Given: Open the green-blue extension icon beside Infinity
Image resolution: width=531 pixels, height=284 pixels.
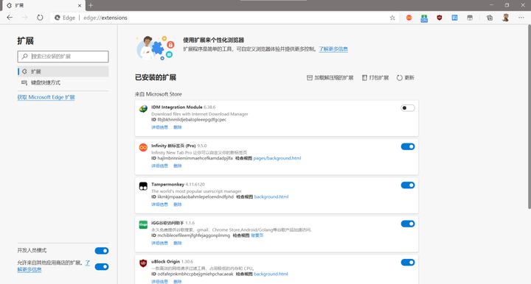Looking at the screenshot, I should tap(424, 18).
